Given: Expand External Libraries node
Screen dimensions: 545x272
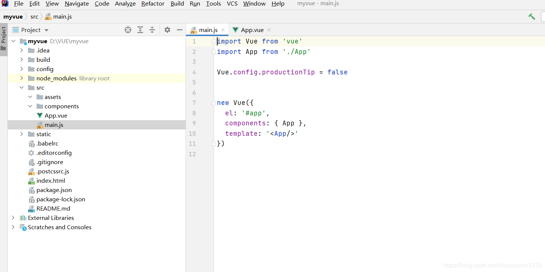Looking at the screenshot, I should tap(13, 218).
